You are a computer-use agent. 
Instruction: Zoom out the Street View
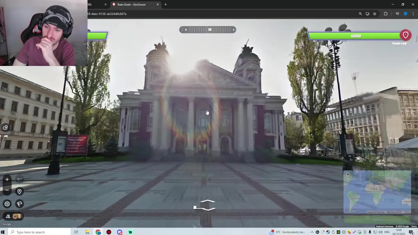click(7, 190)
